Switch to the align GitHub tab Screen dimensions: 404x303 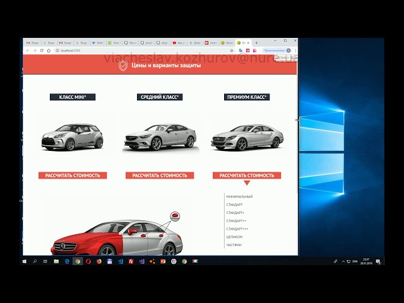pos(162,43)
